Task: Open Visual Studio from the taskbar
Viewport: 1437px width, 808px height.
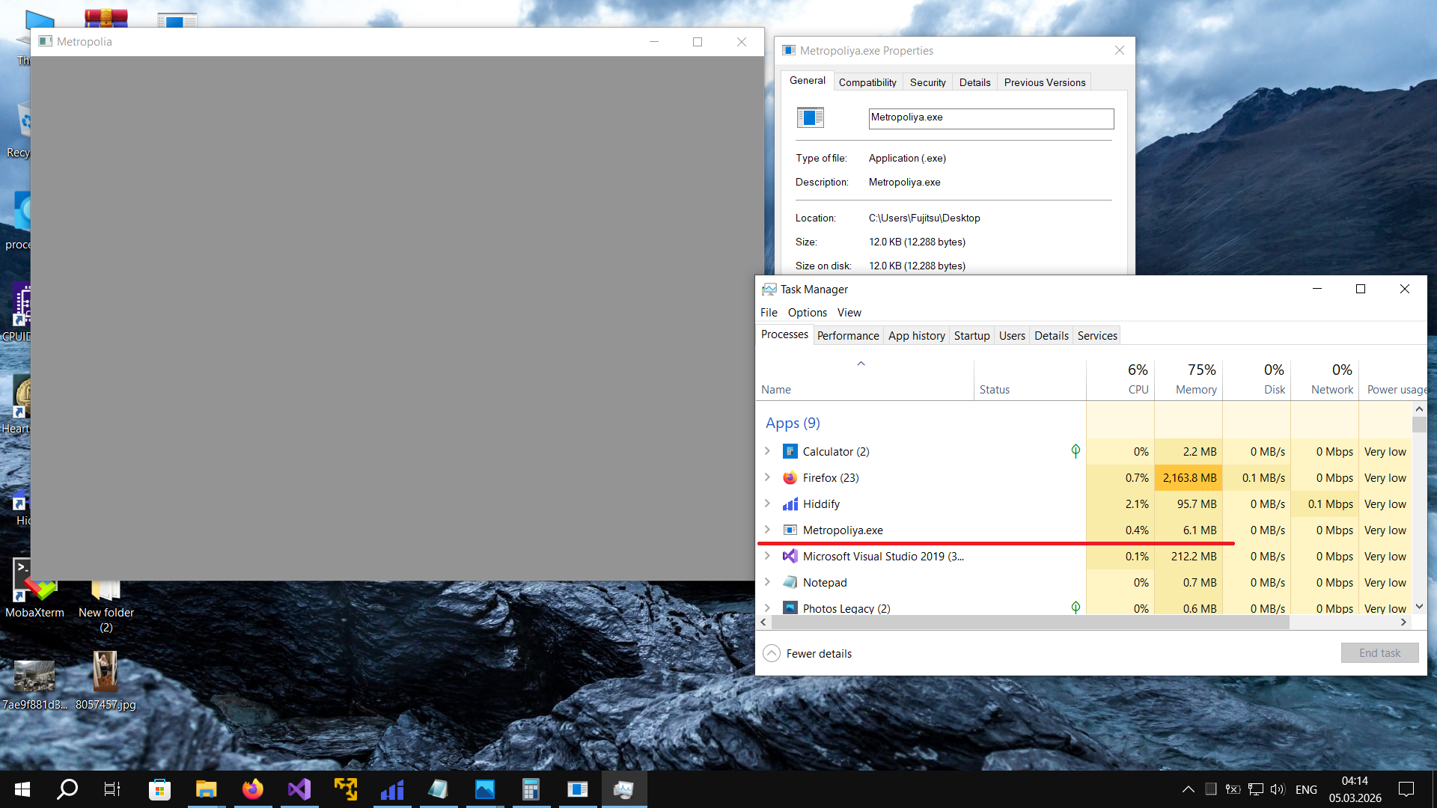Action: pos(299,789)
